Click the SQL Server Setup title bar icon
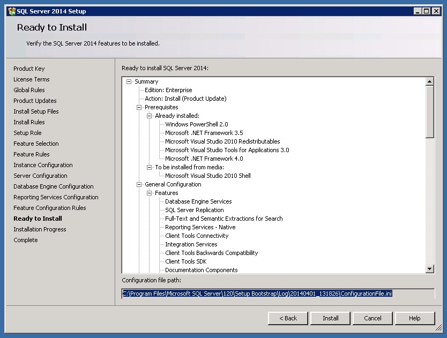 (x=11, y=11)
